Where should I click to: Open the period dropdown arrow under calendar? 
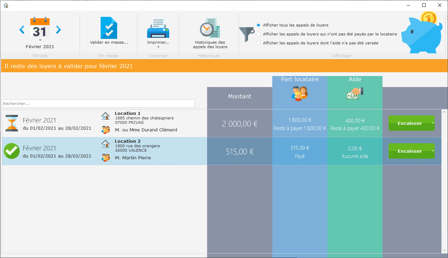40,40
